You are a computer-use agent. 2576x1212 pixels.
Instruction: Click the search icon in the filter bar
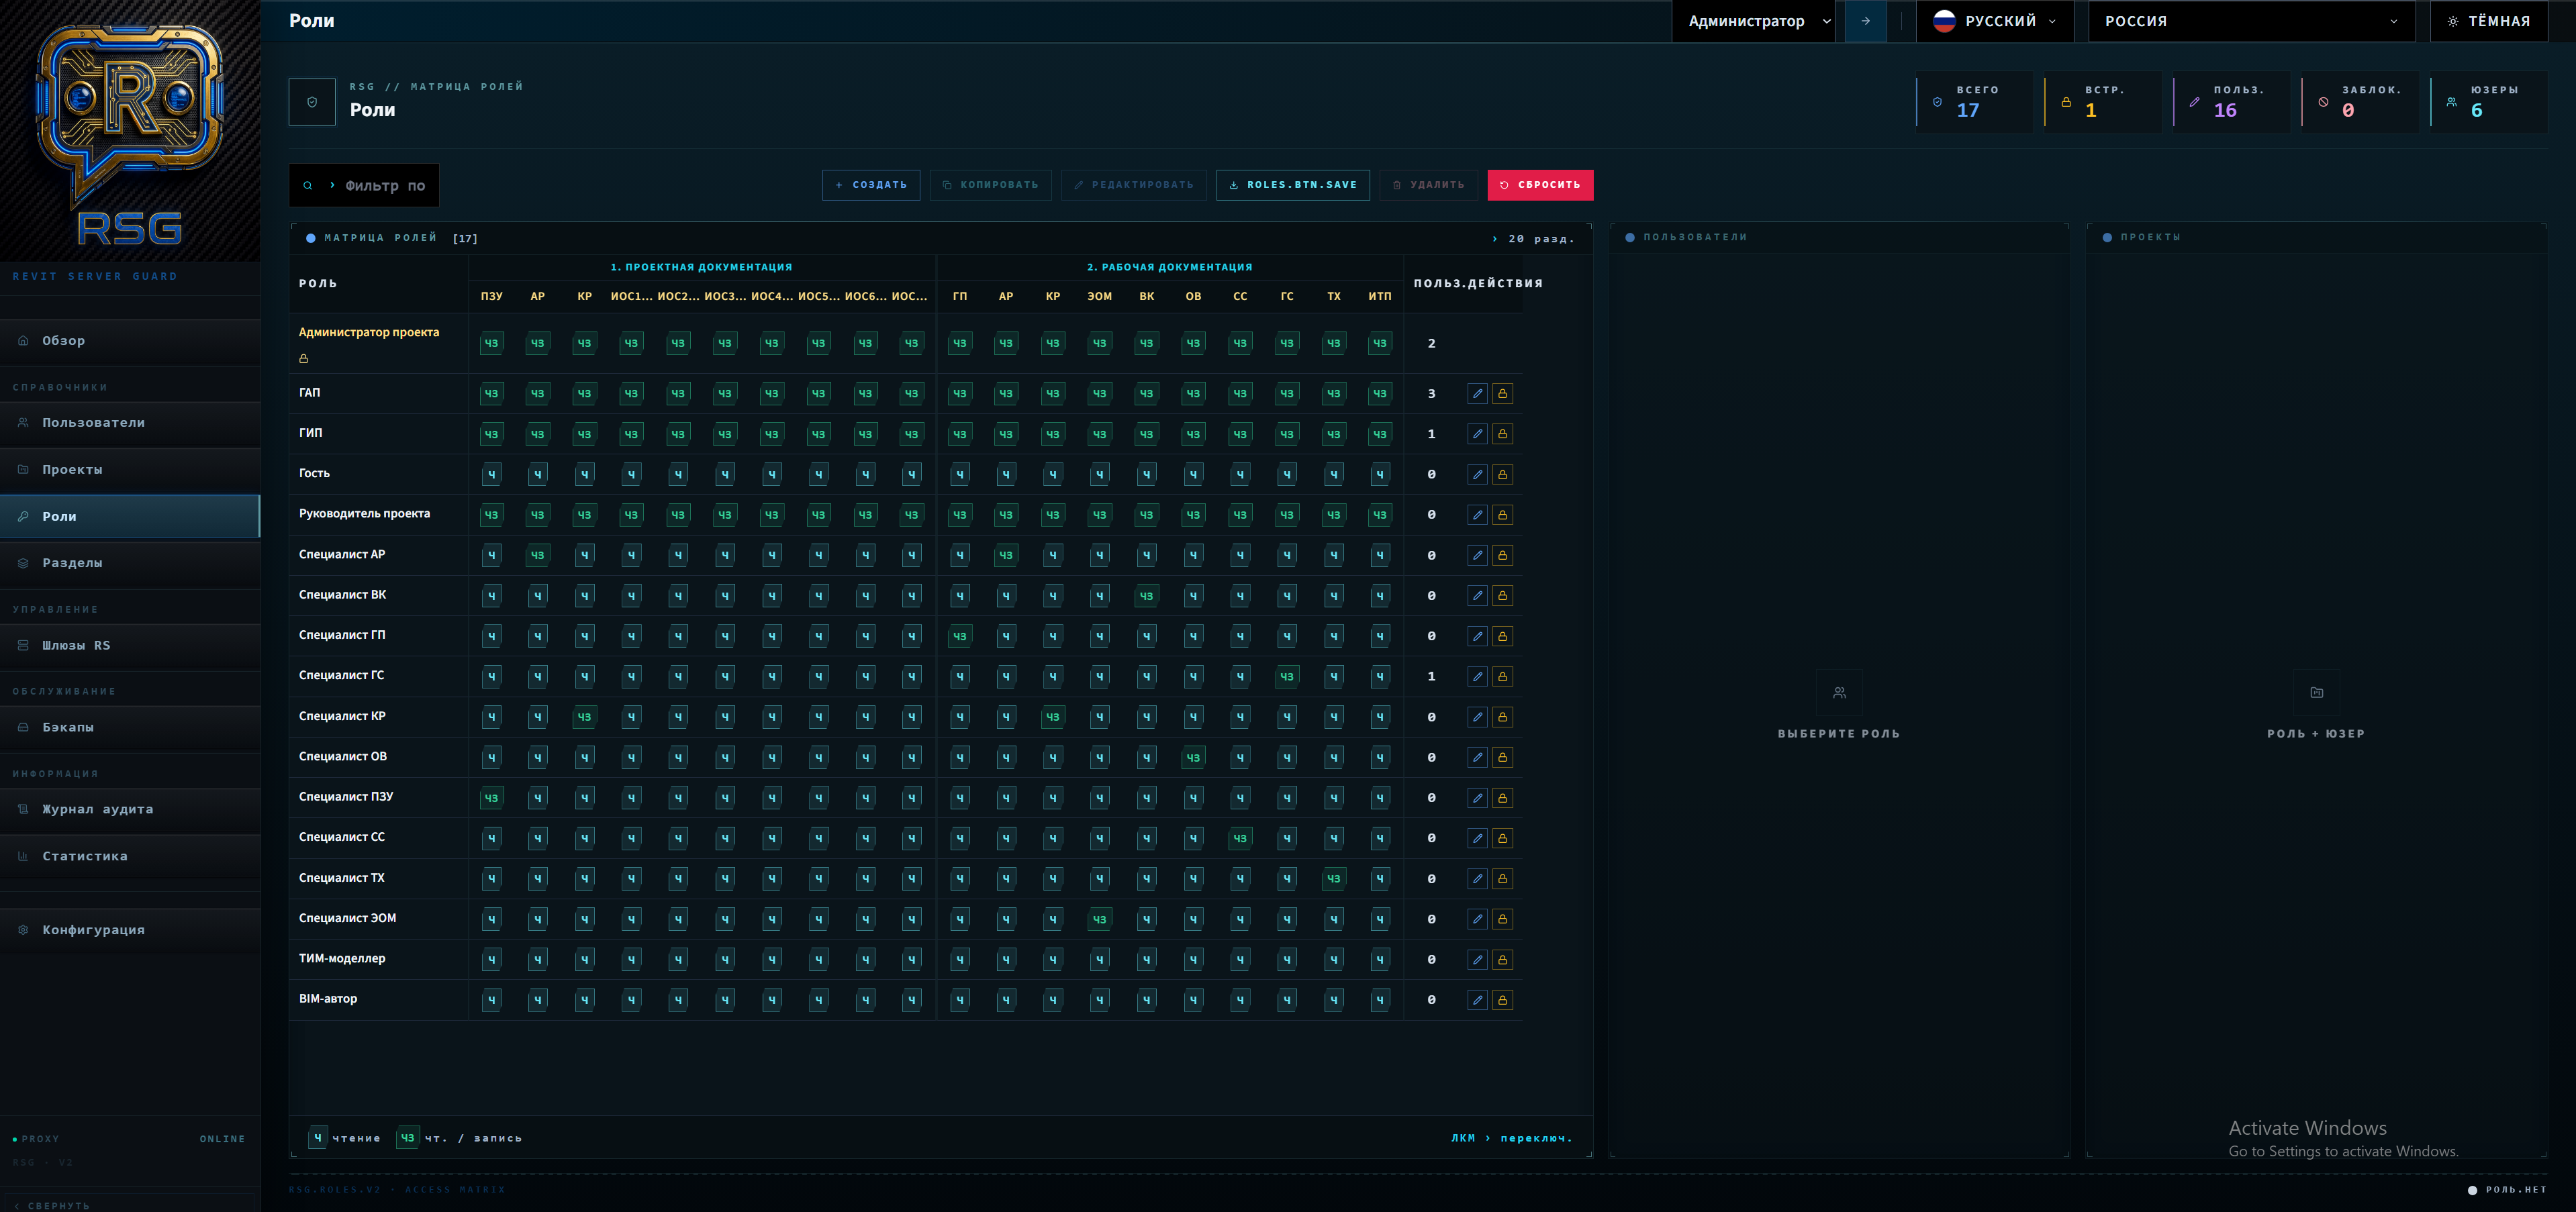(308, 185)
